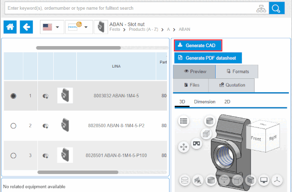Click the top horizontal table scrollbar
Image resolution: width=292 pixels, height=192 pixels.
click(x=78, y=48)
